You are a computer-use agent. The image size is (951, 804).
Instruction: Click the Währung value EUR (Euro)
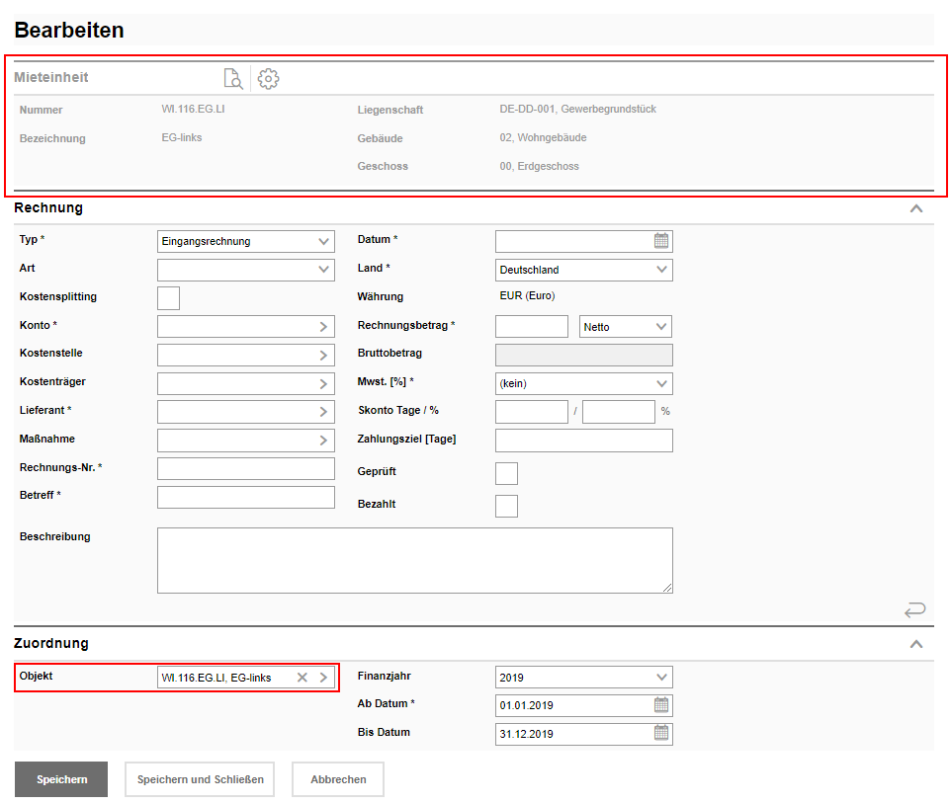(527, 295)
